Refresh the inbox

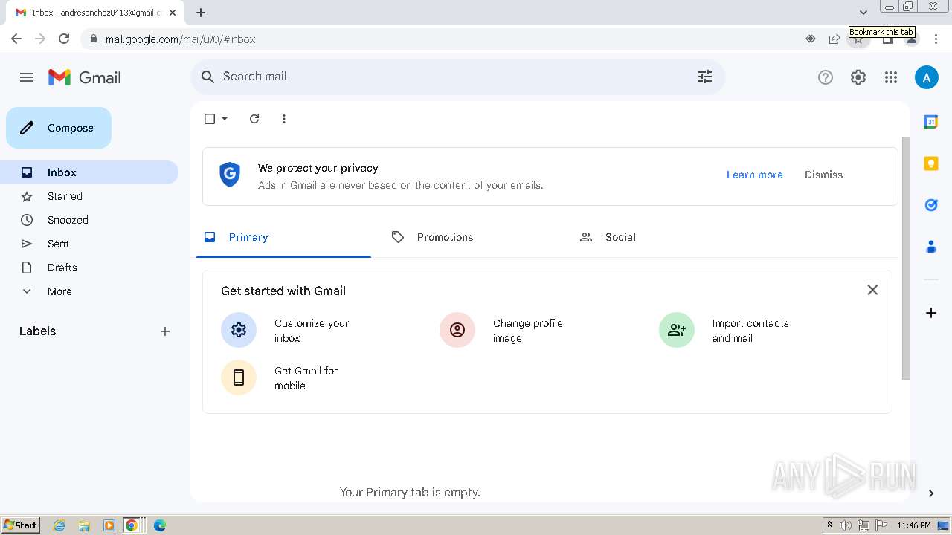254,119
